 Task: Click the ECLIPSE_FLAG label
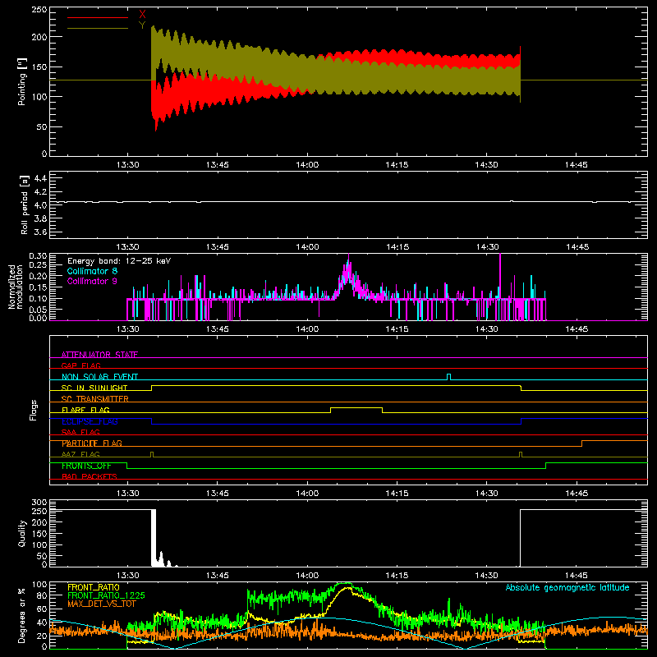(90, 421)
